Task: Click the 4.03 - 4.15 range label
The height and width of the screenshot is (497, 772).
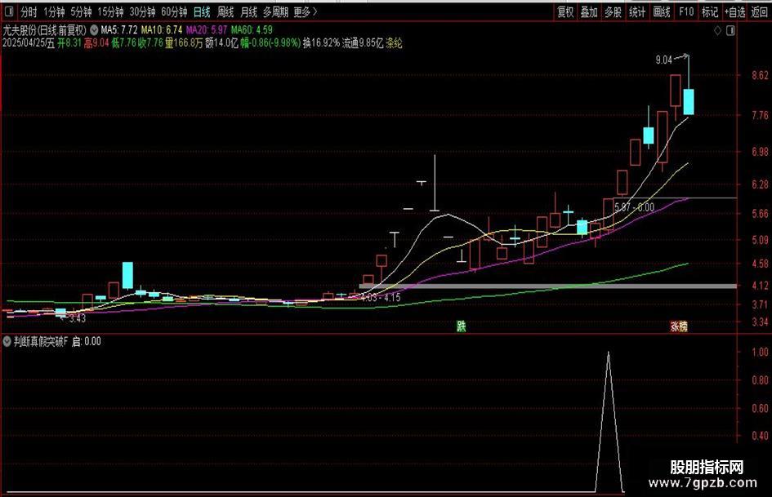Action: [381, 298]
